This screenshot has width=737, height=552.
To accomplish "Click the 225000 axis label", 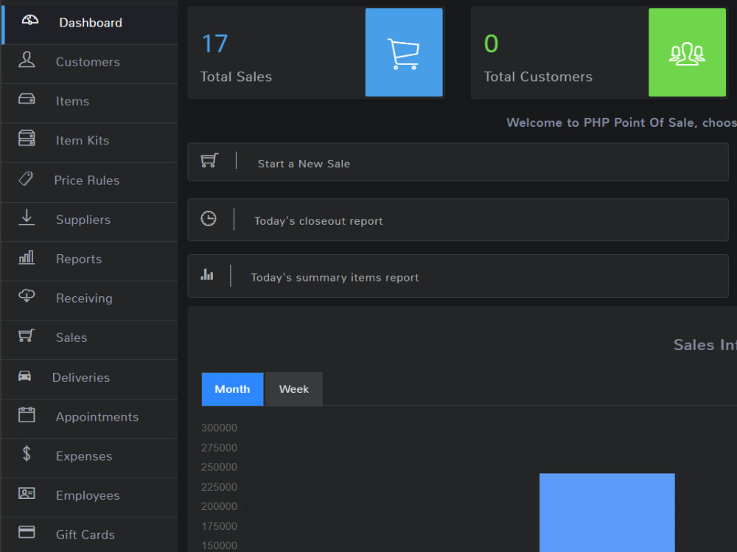I will (x=219, y=486).
